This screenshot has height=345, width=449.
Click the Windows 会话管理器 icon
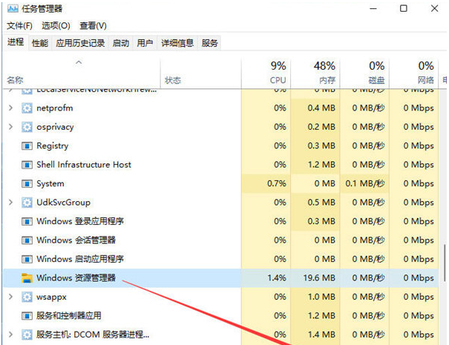coord(27,240)
